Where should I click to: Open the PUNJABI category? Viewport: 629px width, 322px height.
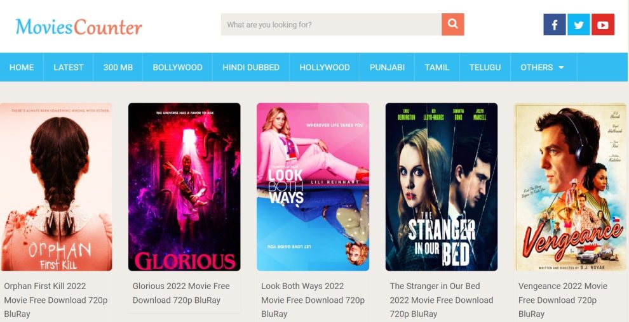pos(387,67)
